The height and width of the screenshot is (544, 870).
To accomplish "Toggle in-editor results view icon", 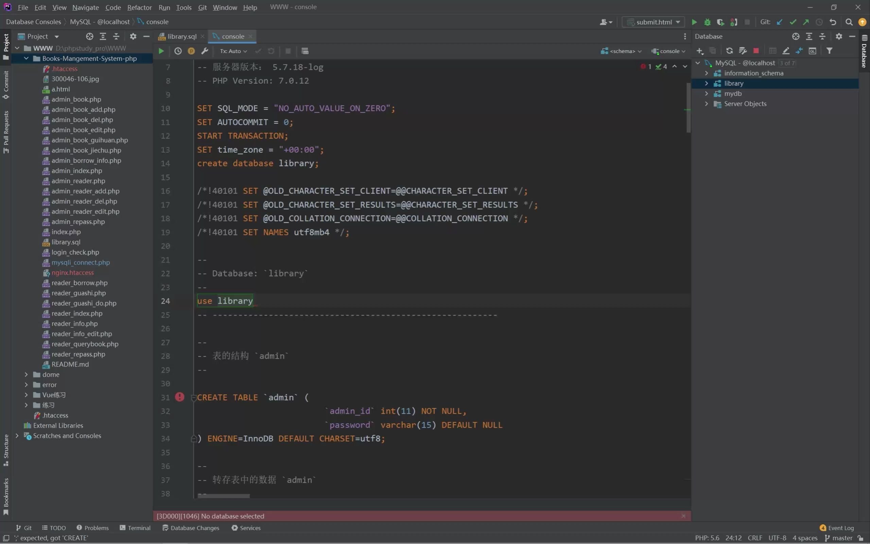I will tap(305, 51).
